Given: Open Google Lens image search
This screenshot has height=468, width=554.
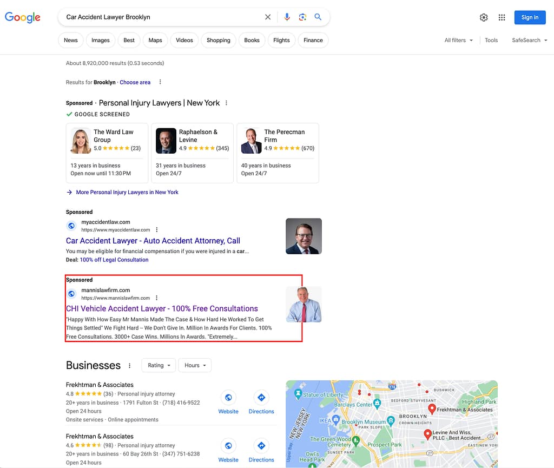Looking at the screenshot, I should click(x=302, y=17).
